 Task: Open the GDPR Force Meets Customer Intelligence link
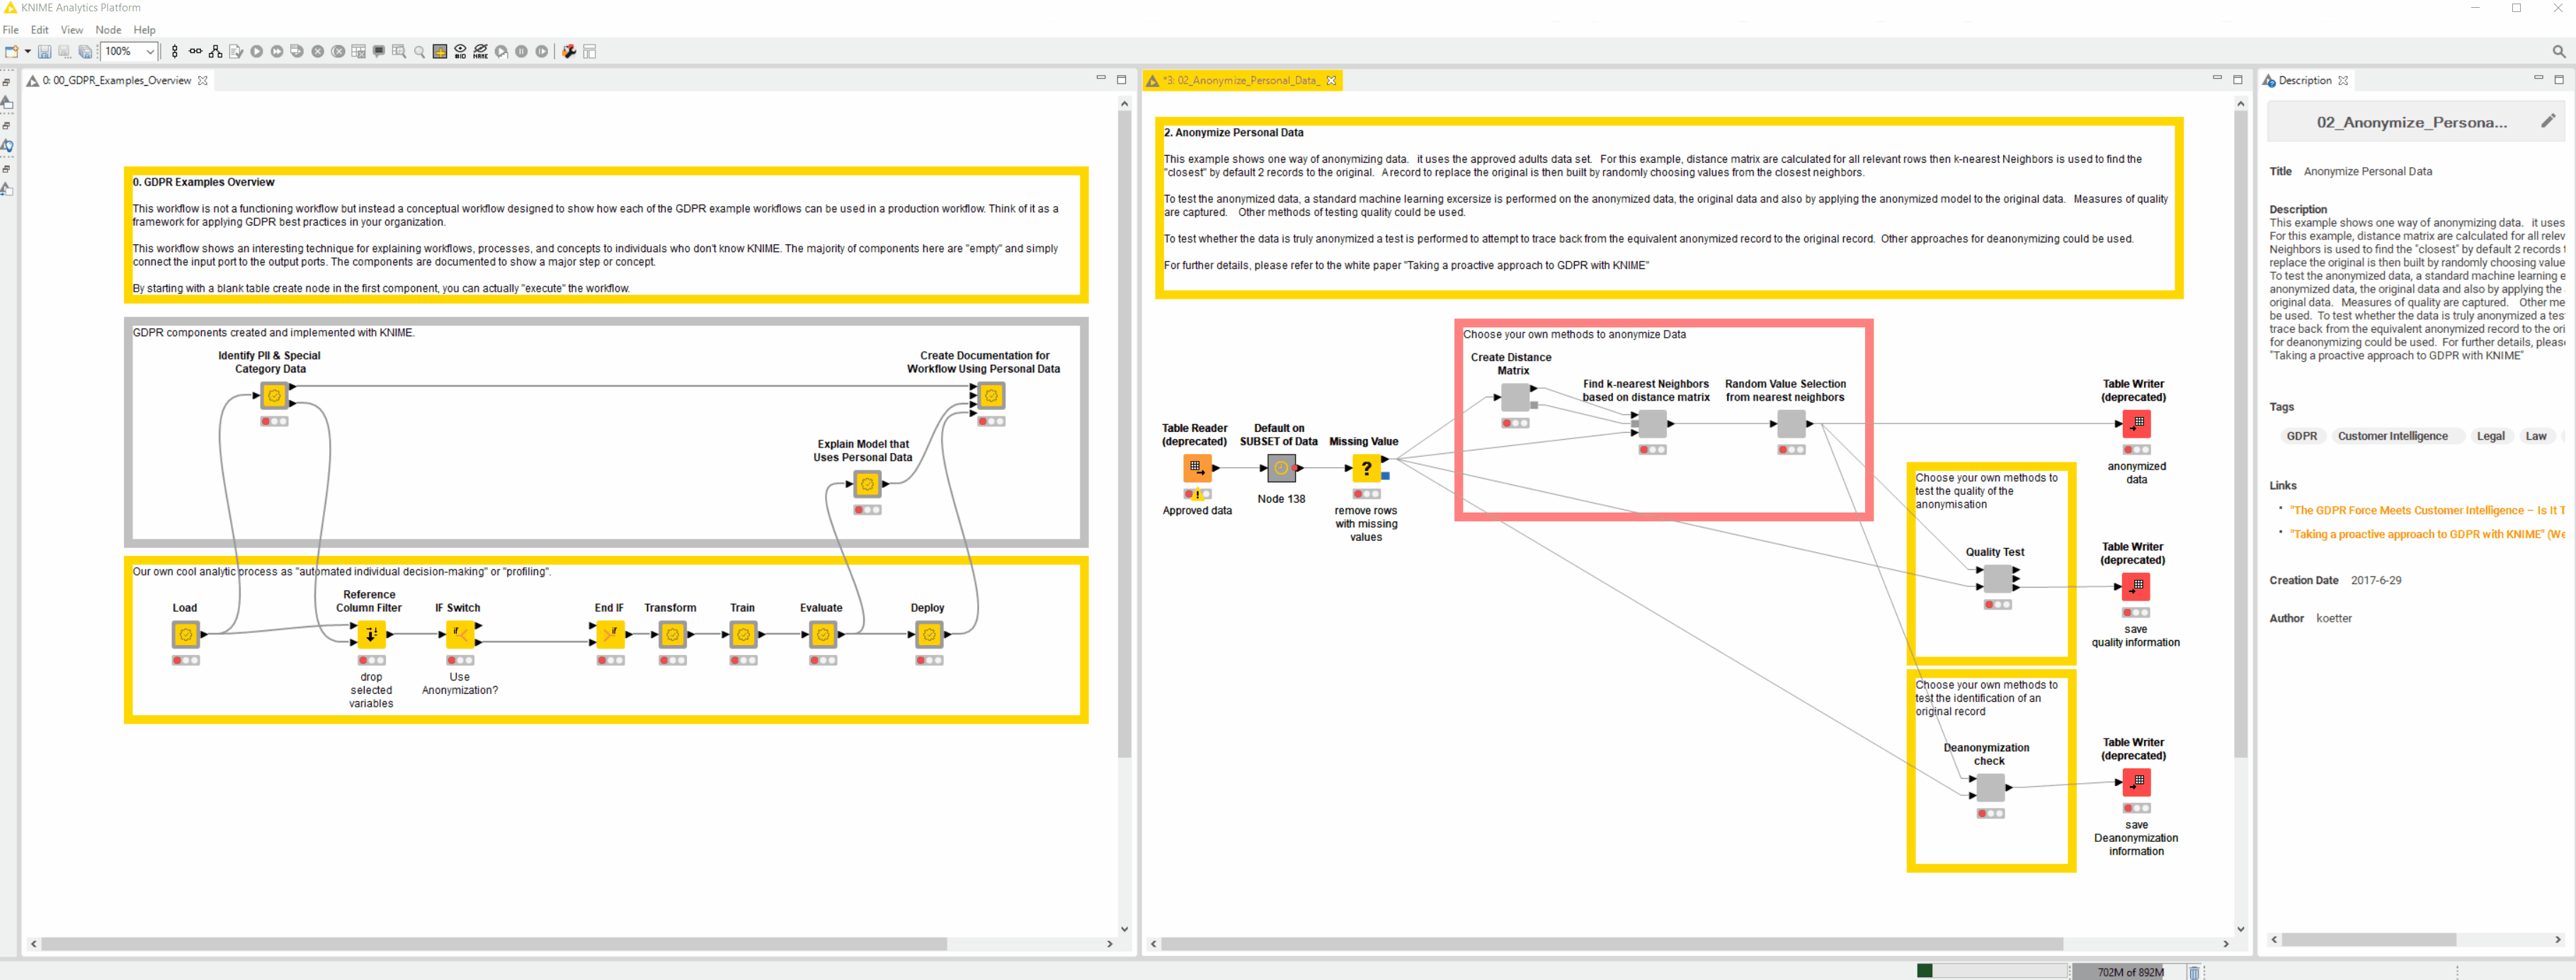coord(2427,510)
